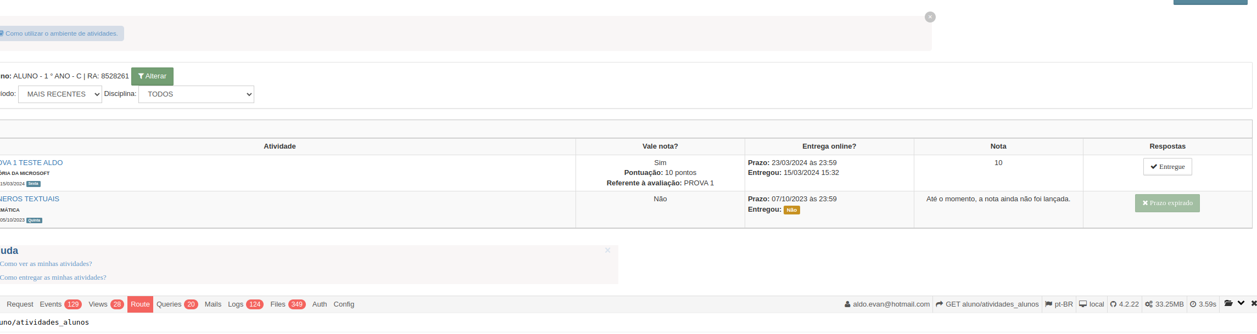
Task: Open the GENEROS TEXTUAIS activity link
Action: tap(30, 199)
